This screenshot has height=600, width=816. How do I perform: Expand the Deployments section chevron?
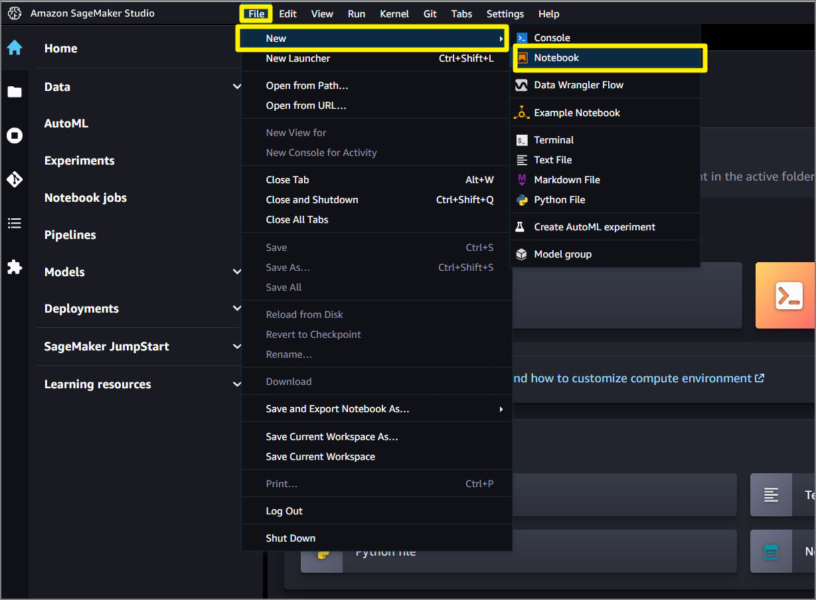(237, 308)
